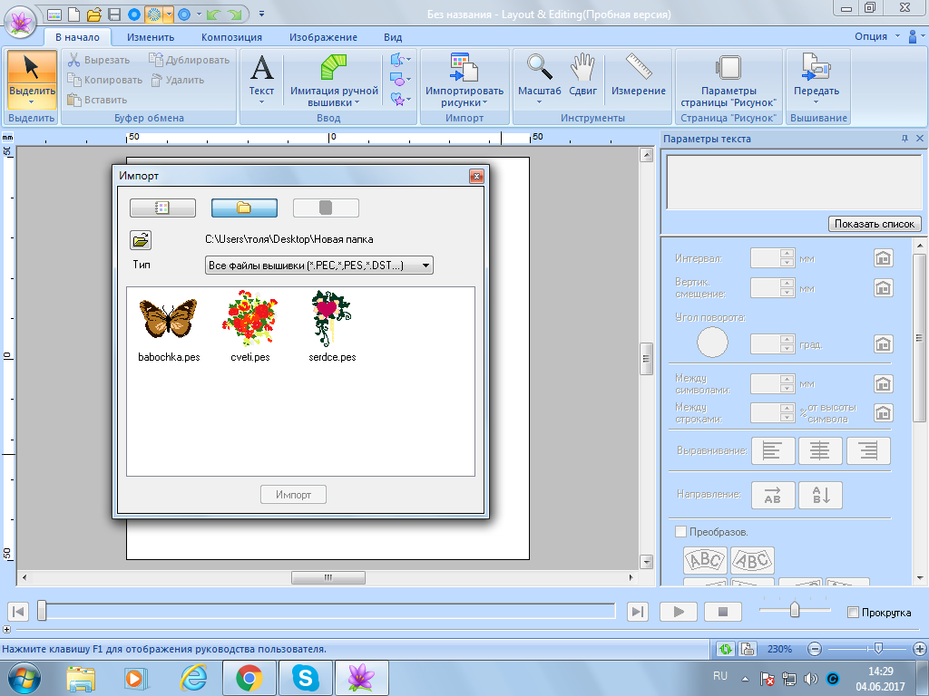929x696 pixels.
Task: Click the Play button in the stitch simulator
Action: pos(678,612)
